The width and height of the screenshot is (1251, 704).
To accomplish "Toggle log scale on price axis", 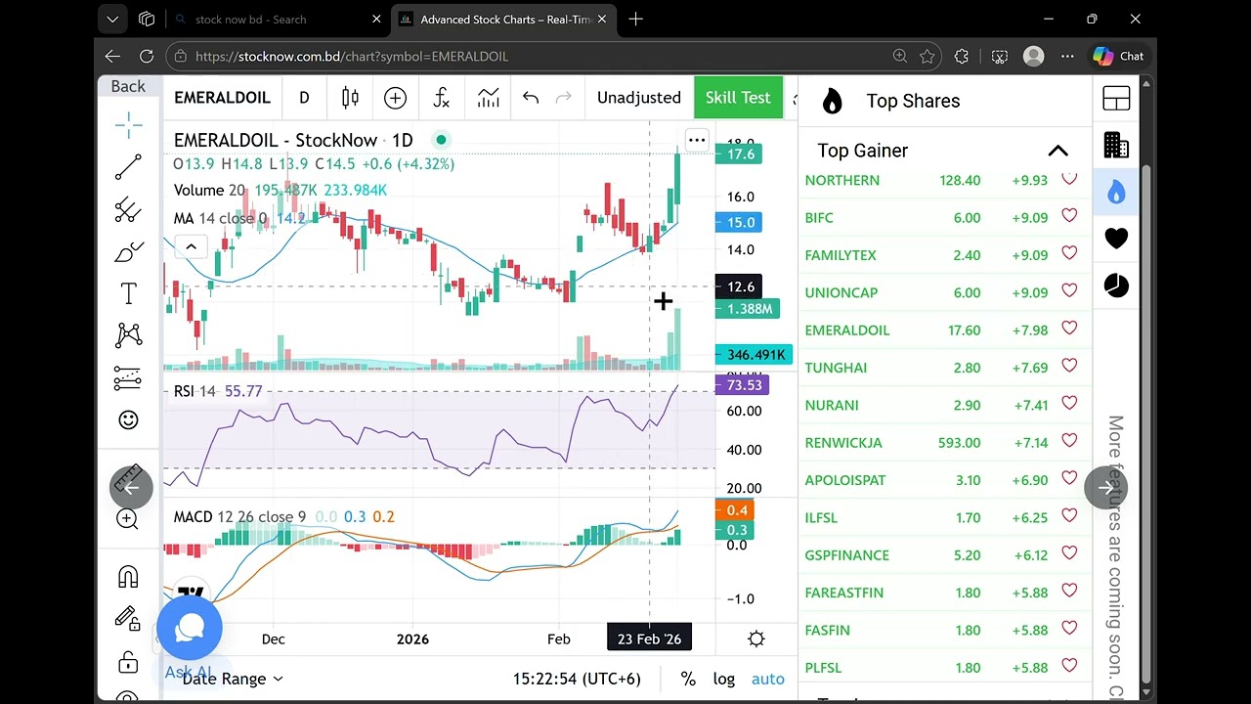I will point(723,679).
